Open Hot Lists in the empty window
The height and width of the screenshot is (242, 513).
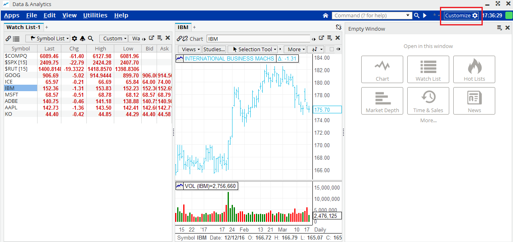[474, 69]
